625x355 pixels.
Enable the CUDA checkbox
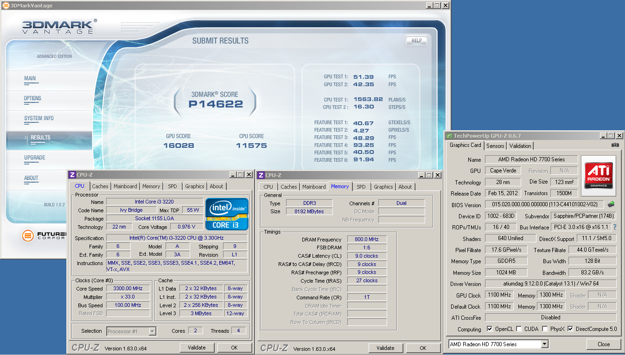(519, 329)
